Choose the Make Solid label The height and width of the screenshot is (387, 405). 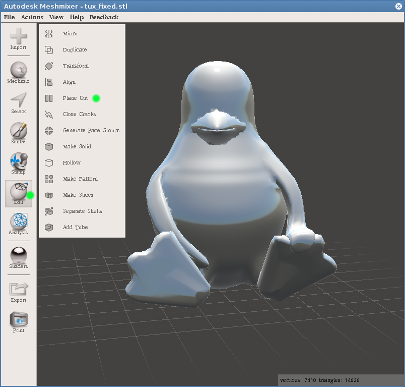(x=77, y=146)
